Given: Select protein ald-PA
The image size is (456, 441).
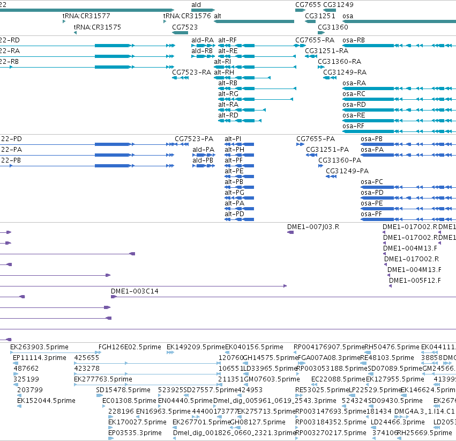Looking at the screenshot, I should coord(204,150).
